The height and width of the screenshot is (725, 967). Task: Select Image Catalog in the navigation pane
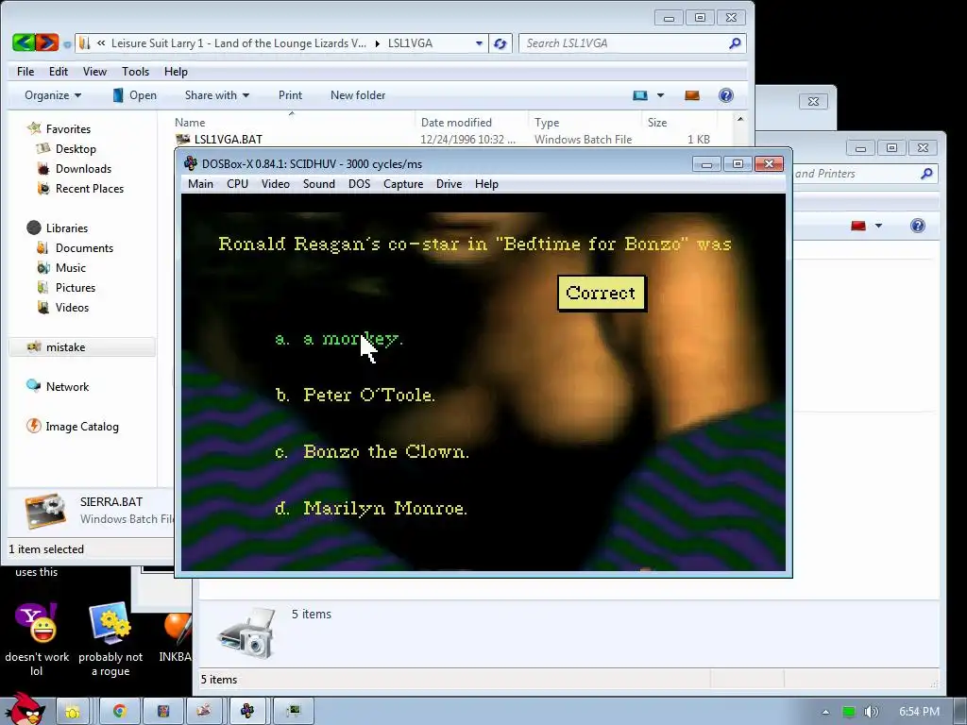[82, 426]
